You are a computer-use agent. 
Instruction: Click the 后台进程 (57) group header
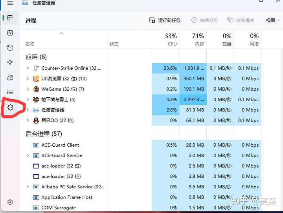(44, 134)
